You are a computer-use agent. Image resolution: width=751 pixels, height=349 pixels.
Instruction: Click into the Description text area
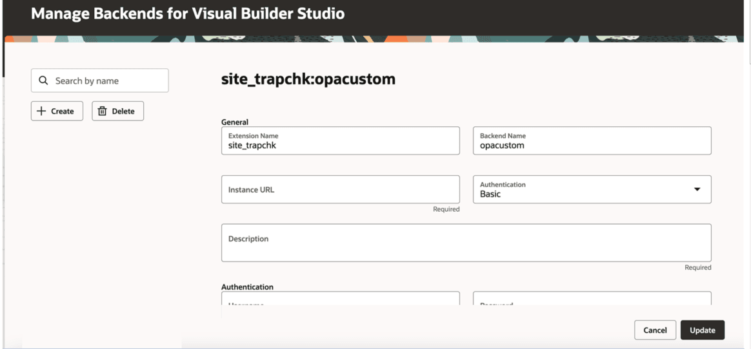466,243
